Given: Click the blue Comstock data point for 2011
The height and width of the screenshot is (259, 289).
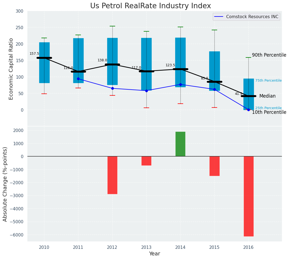Looking at the screenshot, I should tap(78, 79).
